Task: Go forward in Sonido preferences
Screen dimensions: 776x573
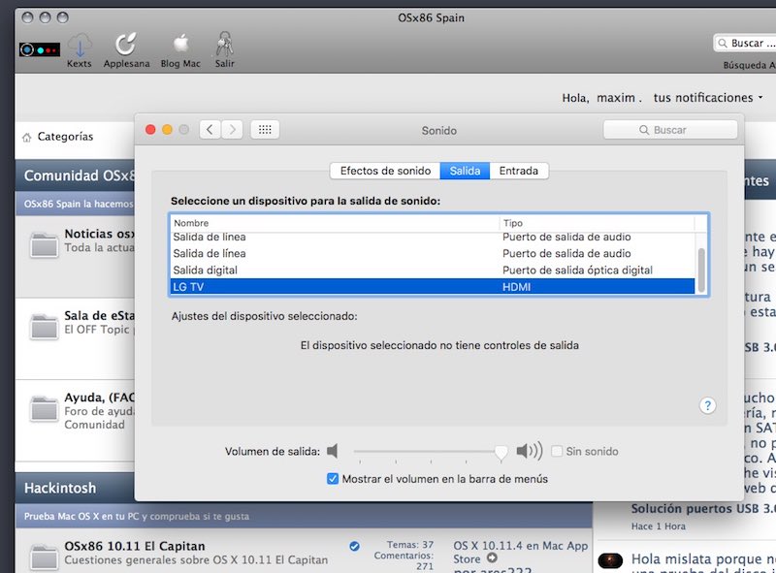Action: tap(232, 130)
